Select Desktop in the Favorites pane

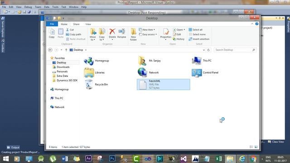tap(61, 62)
